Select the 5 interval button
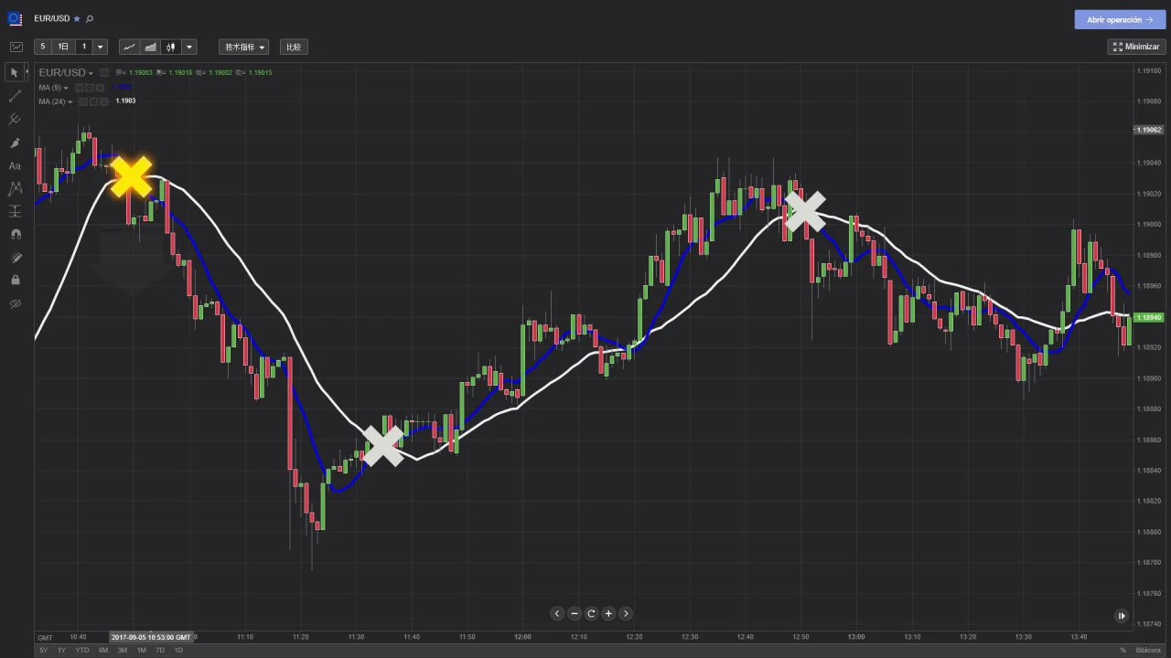The image size is (1171, 658). tap(42, 47)
